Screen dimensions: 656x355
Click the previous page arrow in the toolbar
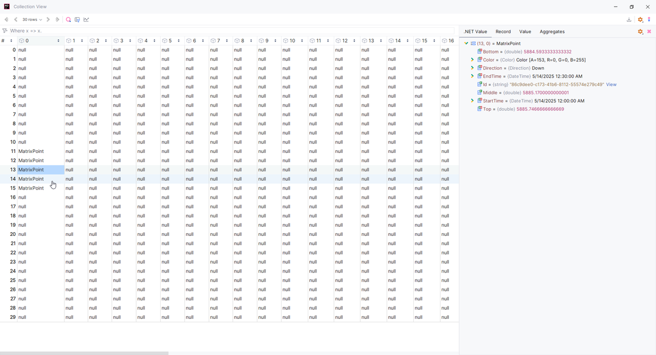[15, 19]
